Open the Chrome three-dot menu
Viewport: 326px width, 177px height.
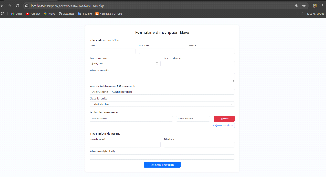coord(323,6)
